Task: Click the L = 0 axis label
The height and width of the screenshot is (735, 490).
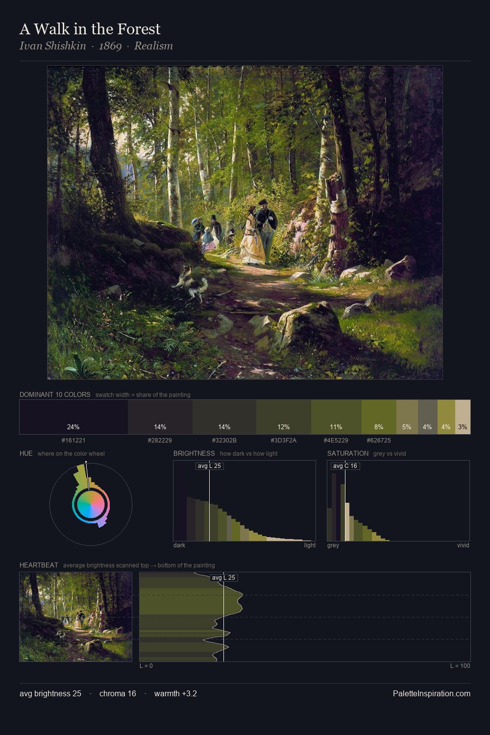Action: [146, 666]
